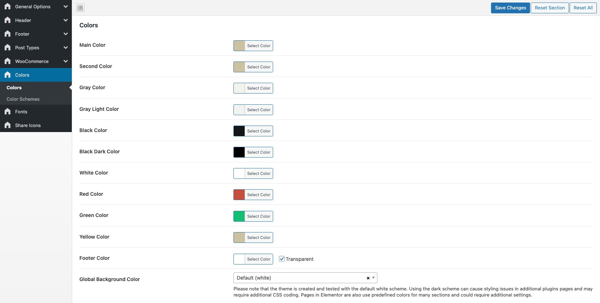600x303 pixels.
Task: Click the home icon beside WooCommerce
Action: (x=8, y=61)
